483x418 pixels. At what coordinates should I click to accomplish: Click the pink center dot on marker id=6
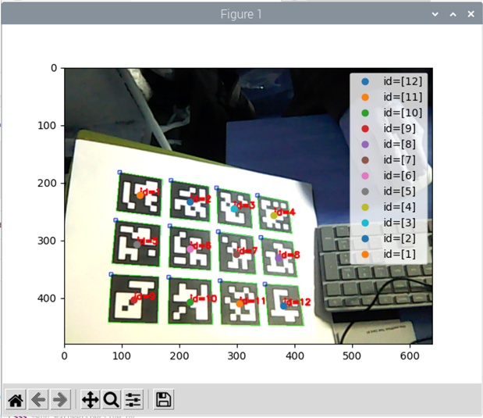click(190, 249)
